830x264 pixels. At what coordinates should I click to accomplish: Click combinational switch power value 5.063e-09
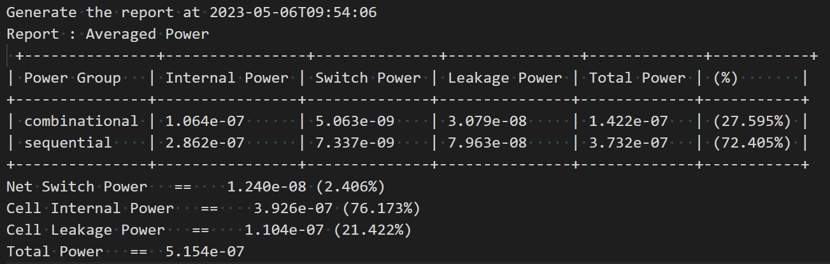click(355, 121)
